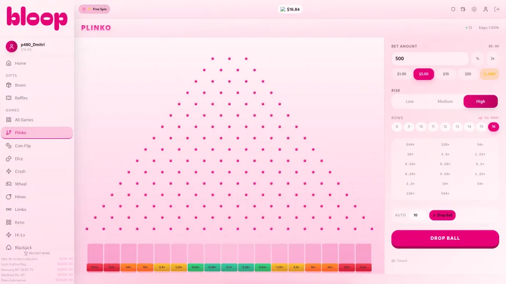
Task: Set risk to Medium
Action: 445,102
